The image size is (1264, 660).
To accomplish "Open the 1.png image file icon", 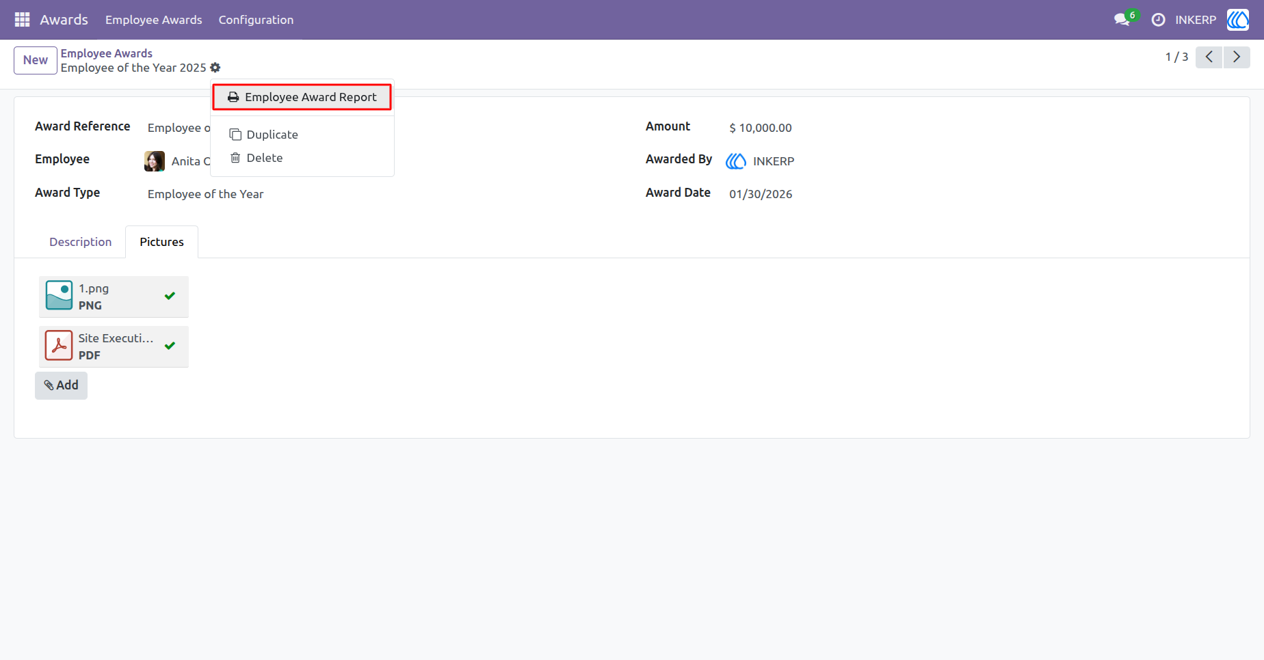I will [59, 296].
